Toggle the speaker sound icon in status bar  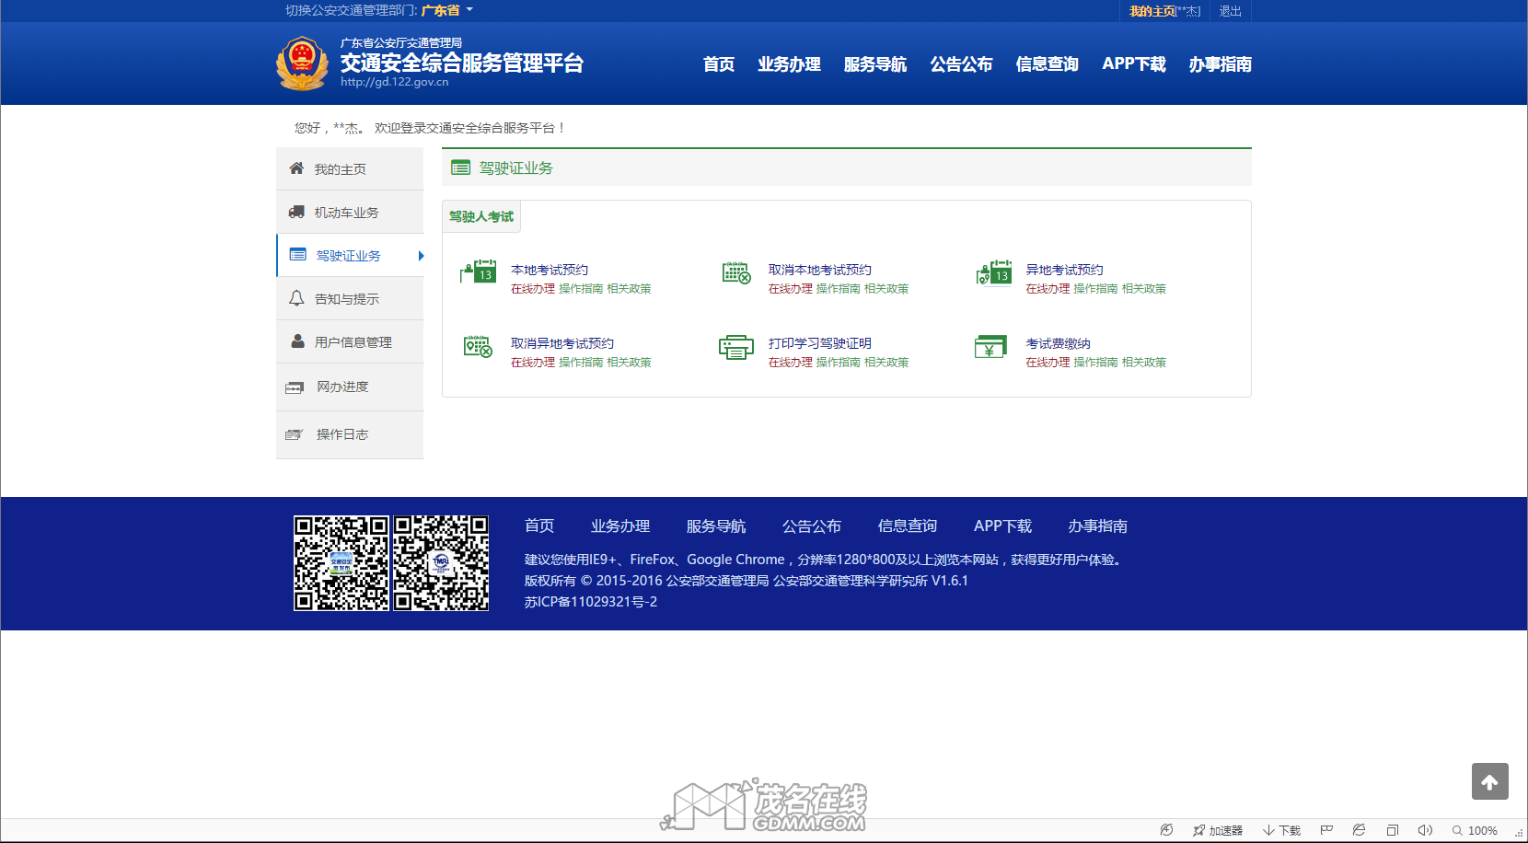pyautogui.click(x=1425, y=830)
